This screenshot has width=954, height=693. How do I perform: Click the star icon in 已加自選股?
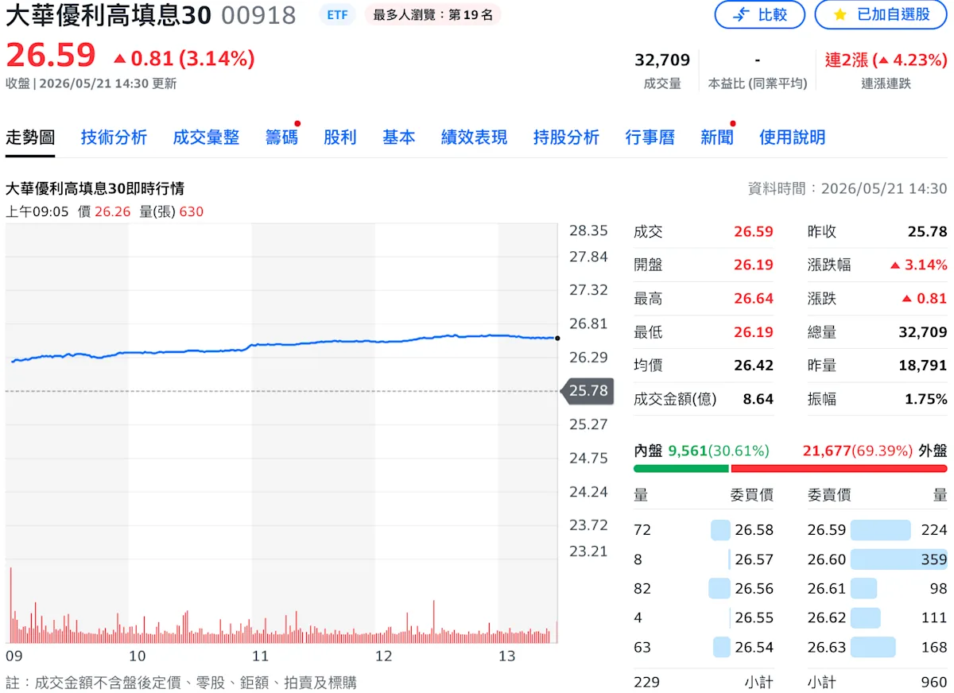(x=840, y=14)
